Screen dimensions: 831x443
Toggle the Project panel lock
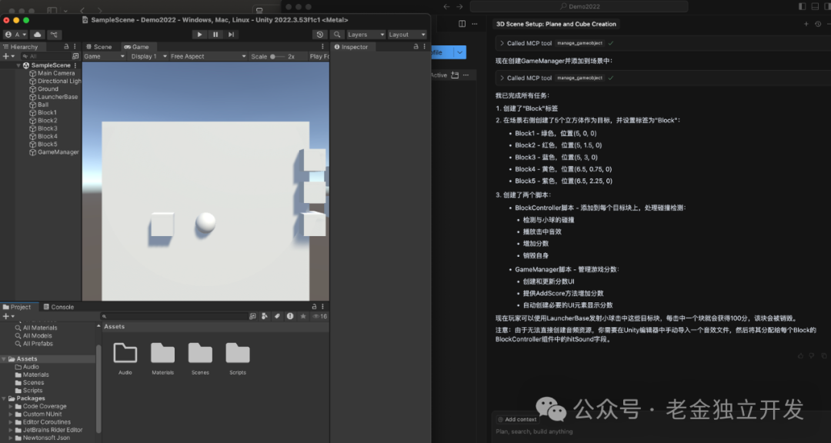pyautogui.click(x=314, y=307)
